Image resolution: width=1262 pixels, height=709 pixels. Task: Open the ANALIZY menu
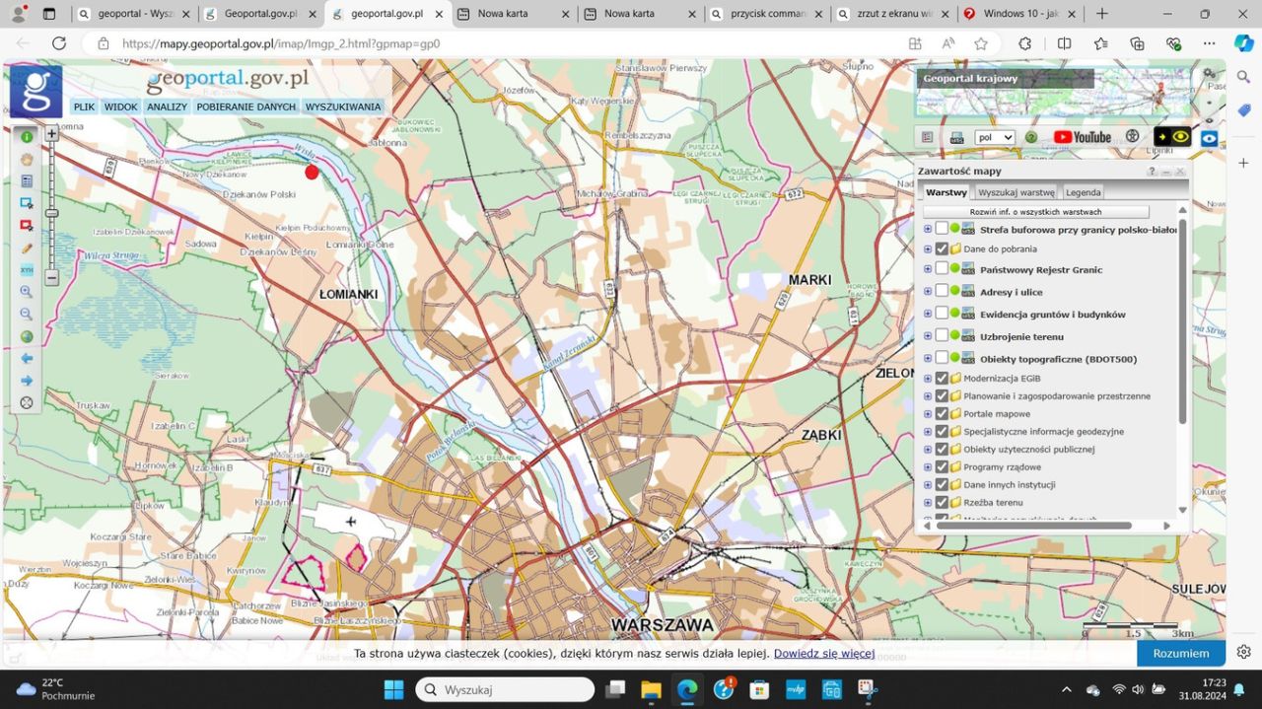[167, 106]
